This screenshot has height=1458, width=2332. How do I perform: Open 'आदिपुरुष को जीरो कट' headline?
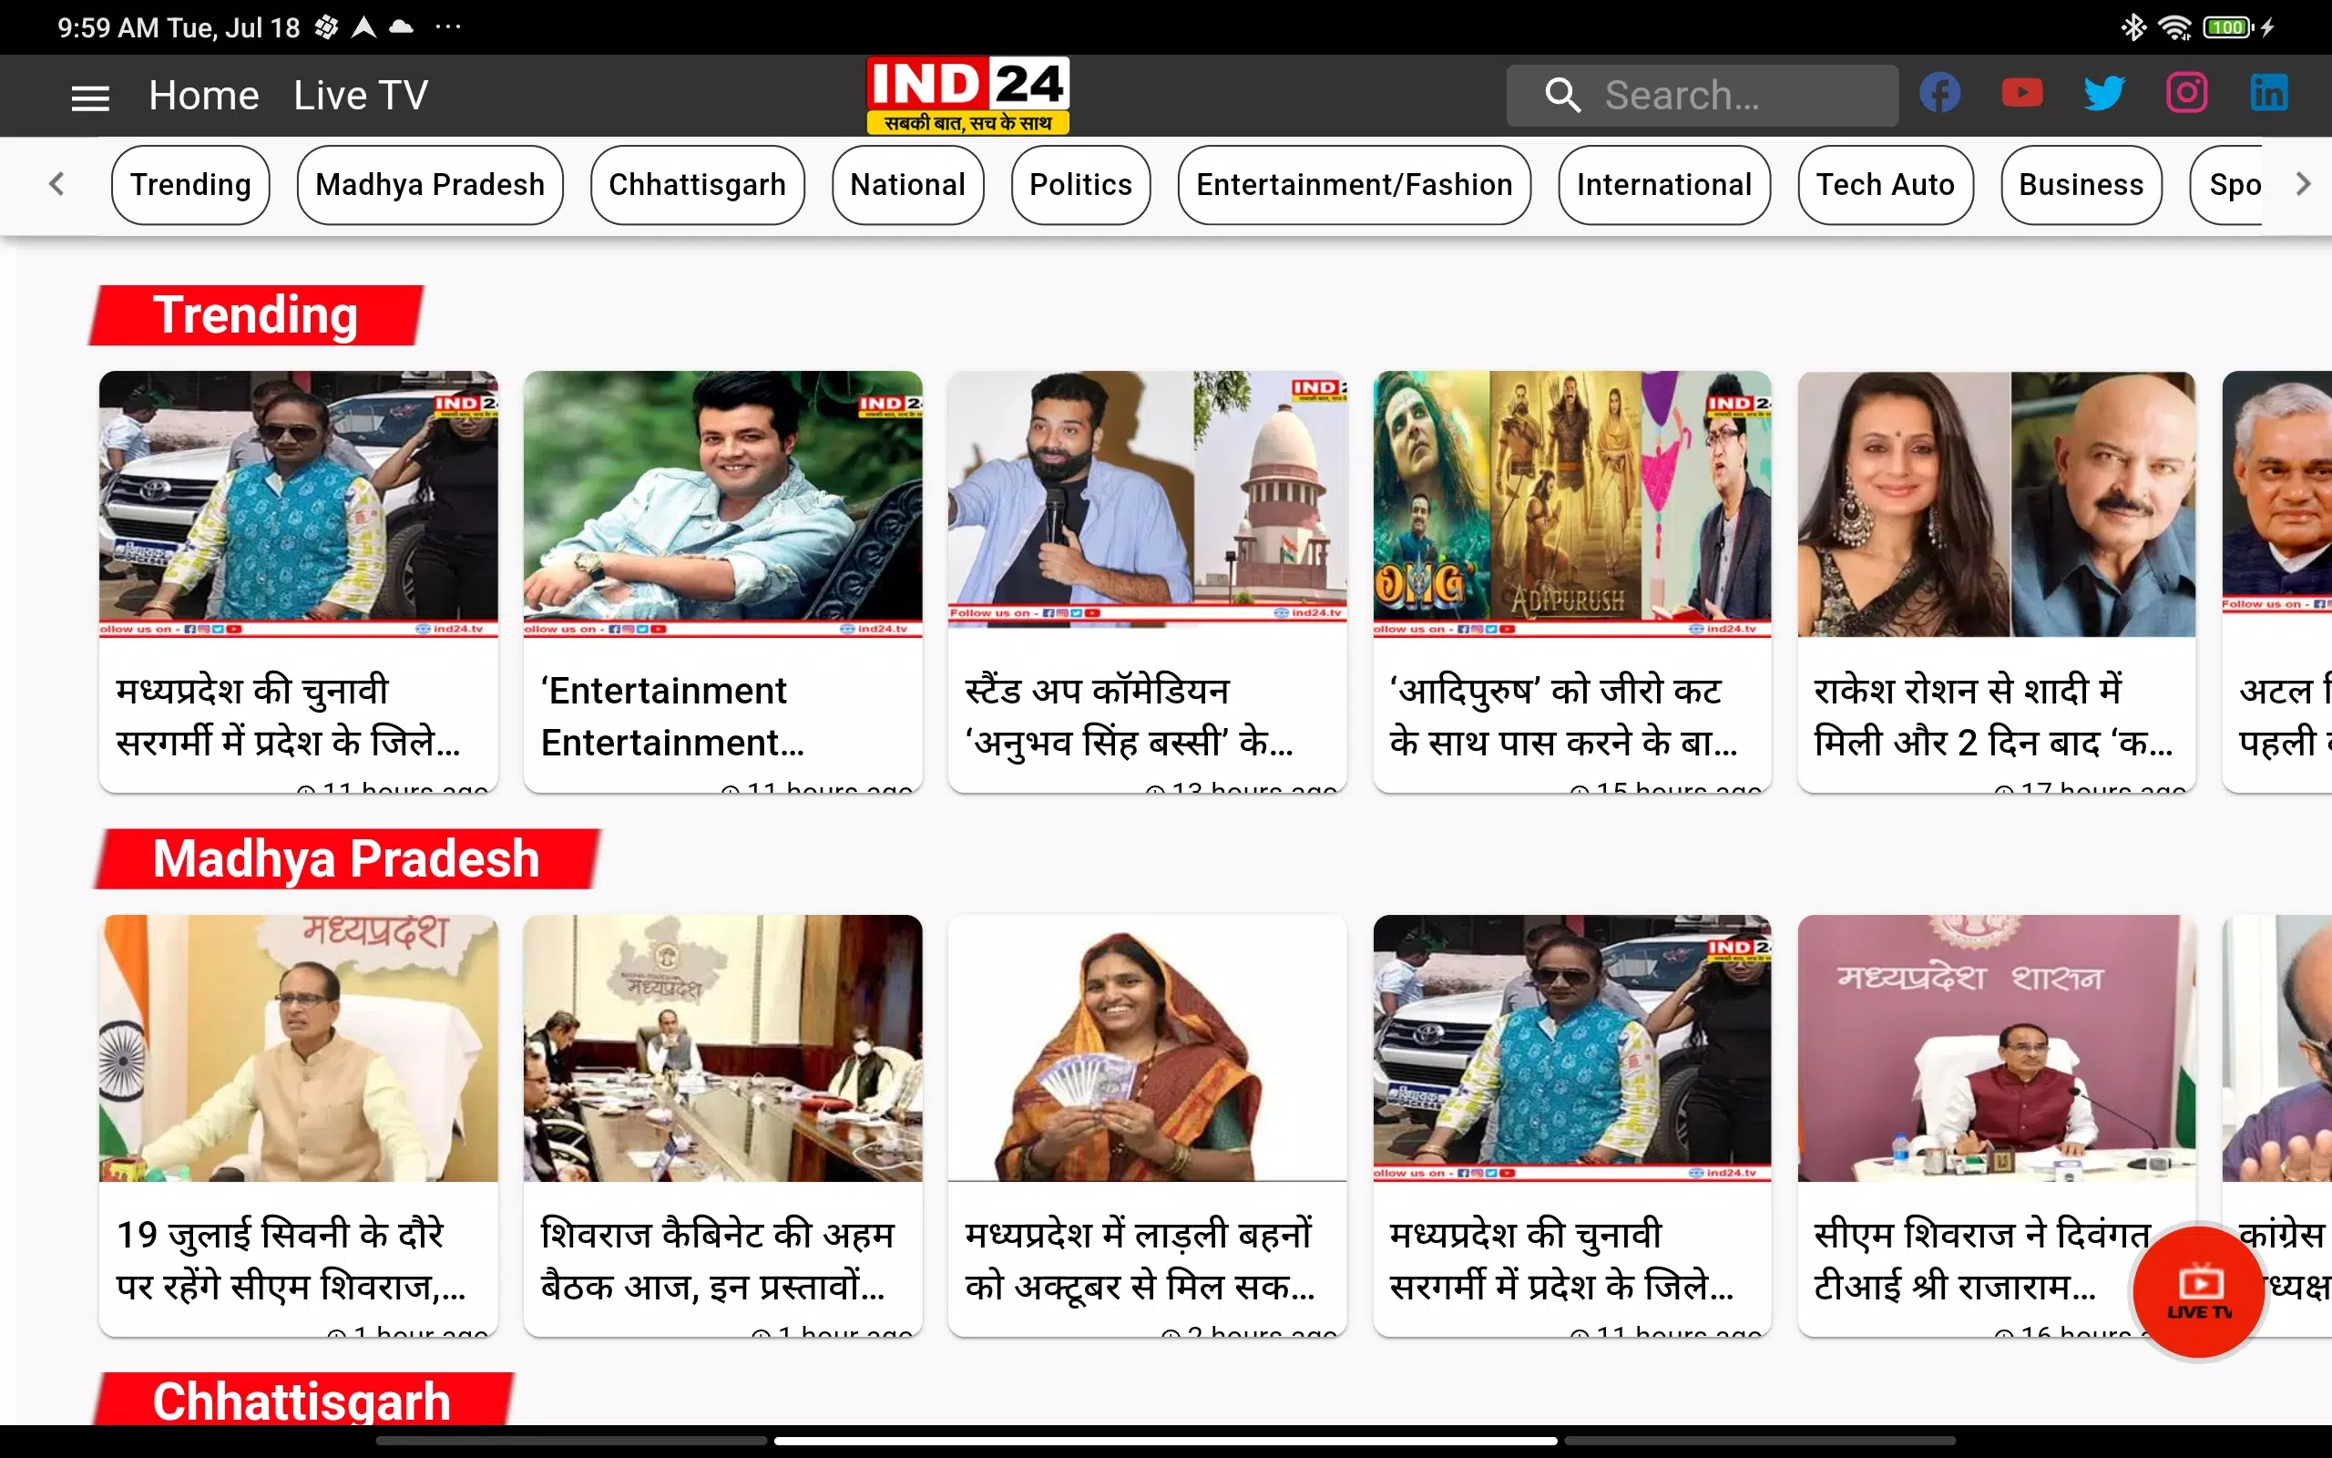[x=1563, y=716]
